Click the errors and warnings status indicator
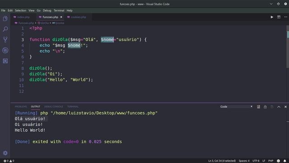The width and height of the screenshot is (289, 163). pyautogui.click(x=9, y=161)
